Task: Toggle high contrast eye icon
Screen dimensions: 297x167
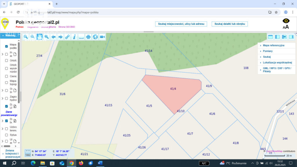Action: [286, 21]
